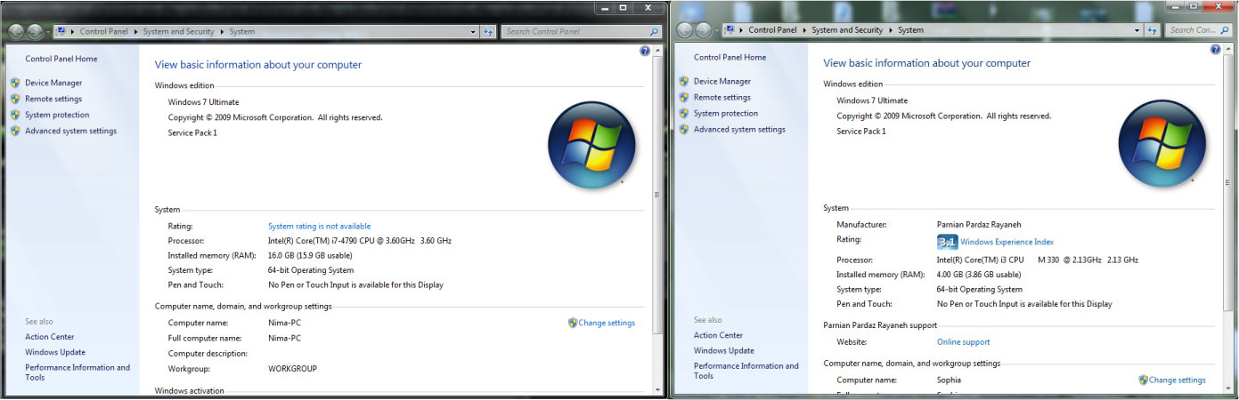Select Control Panel breadcrumb in right window
The height and width of the screenshot is (400, 1239).
(773, 30)
